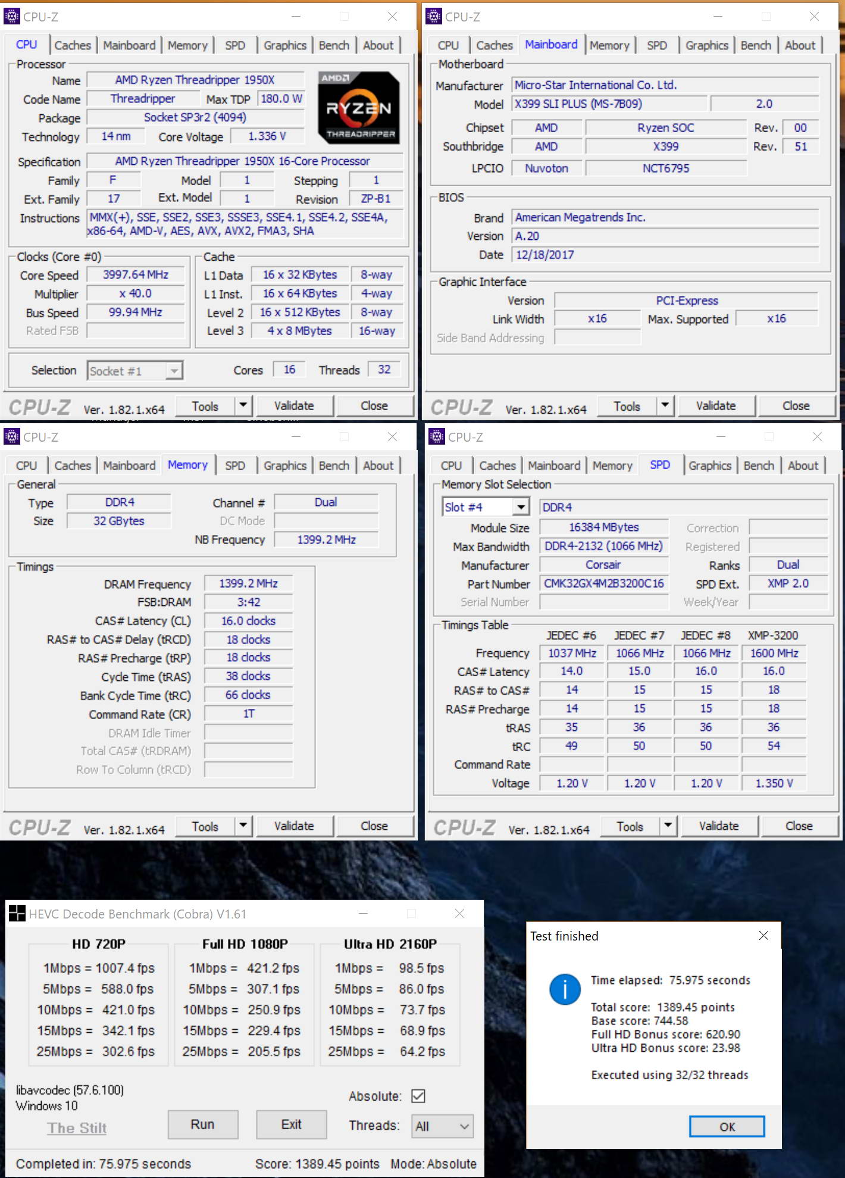The height and width of the screenshot is (1178, 845).
Task: Click Module Size 16384 MBytes value
Action: [604, 527]
